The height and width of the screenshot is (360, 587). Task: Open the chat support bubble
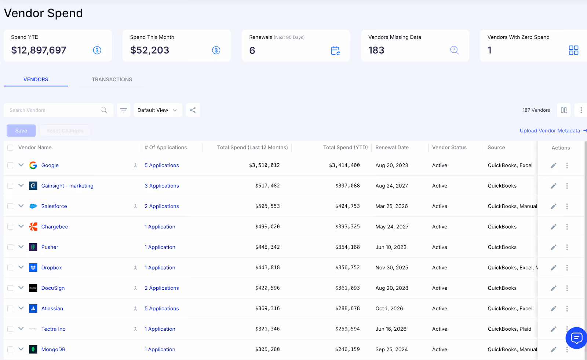point(576,338)
